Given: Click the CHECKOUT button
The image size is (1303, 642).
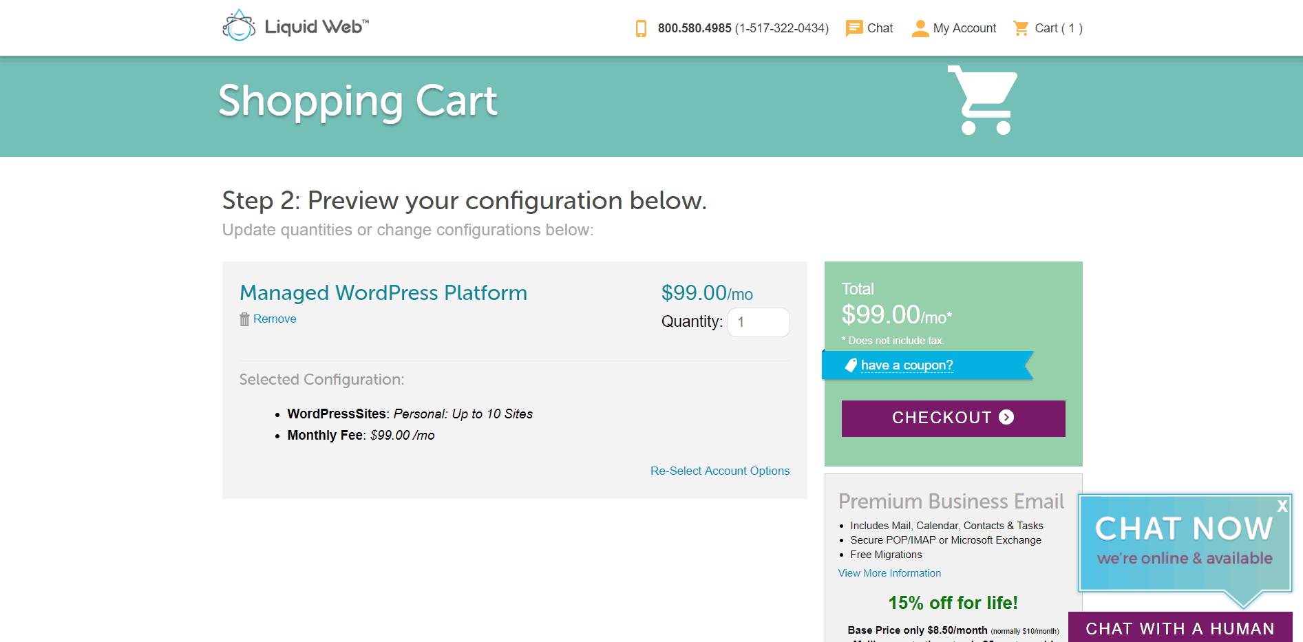Looking at the screenshot, I should (953, 418).
